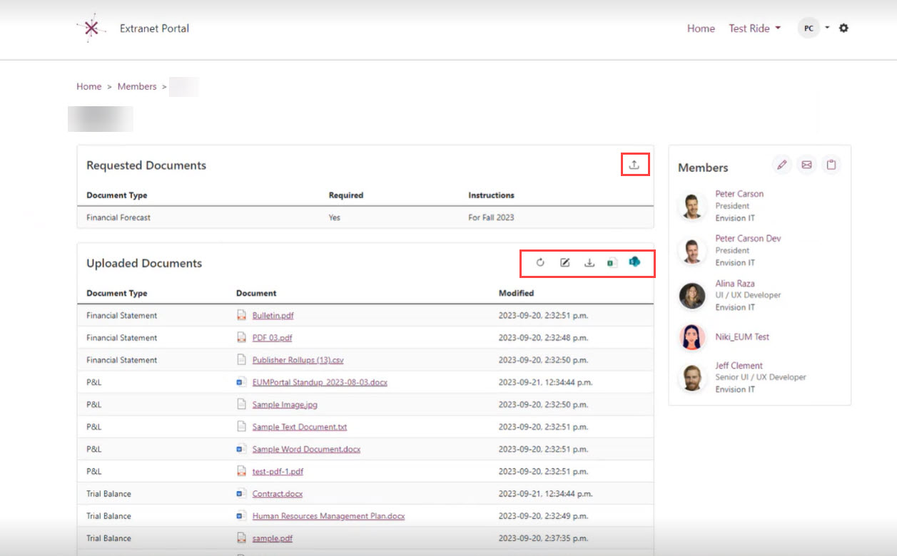Open Alina Raza's member profile
The width and height of the screenshot is (897, 556).
pos(734,284)
